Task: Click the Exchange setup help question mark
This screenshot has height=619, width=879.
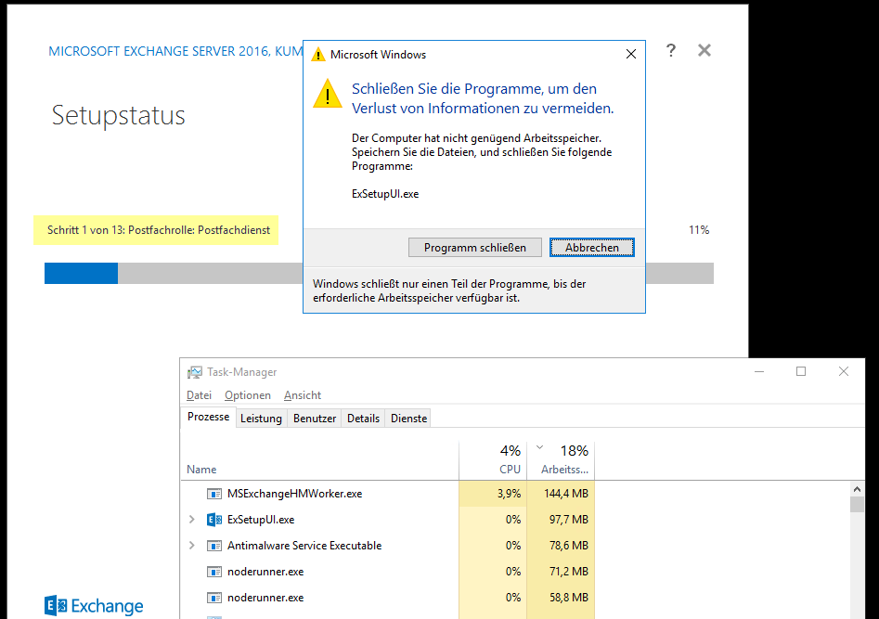Action: (x=670, y=50)
